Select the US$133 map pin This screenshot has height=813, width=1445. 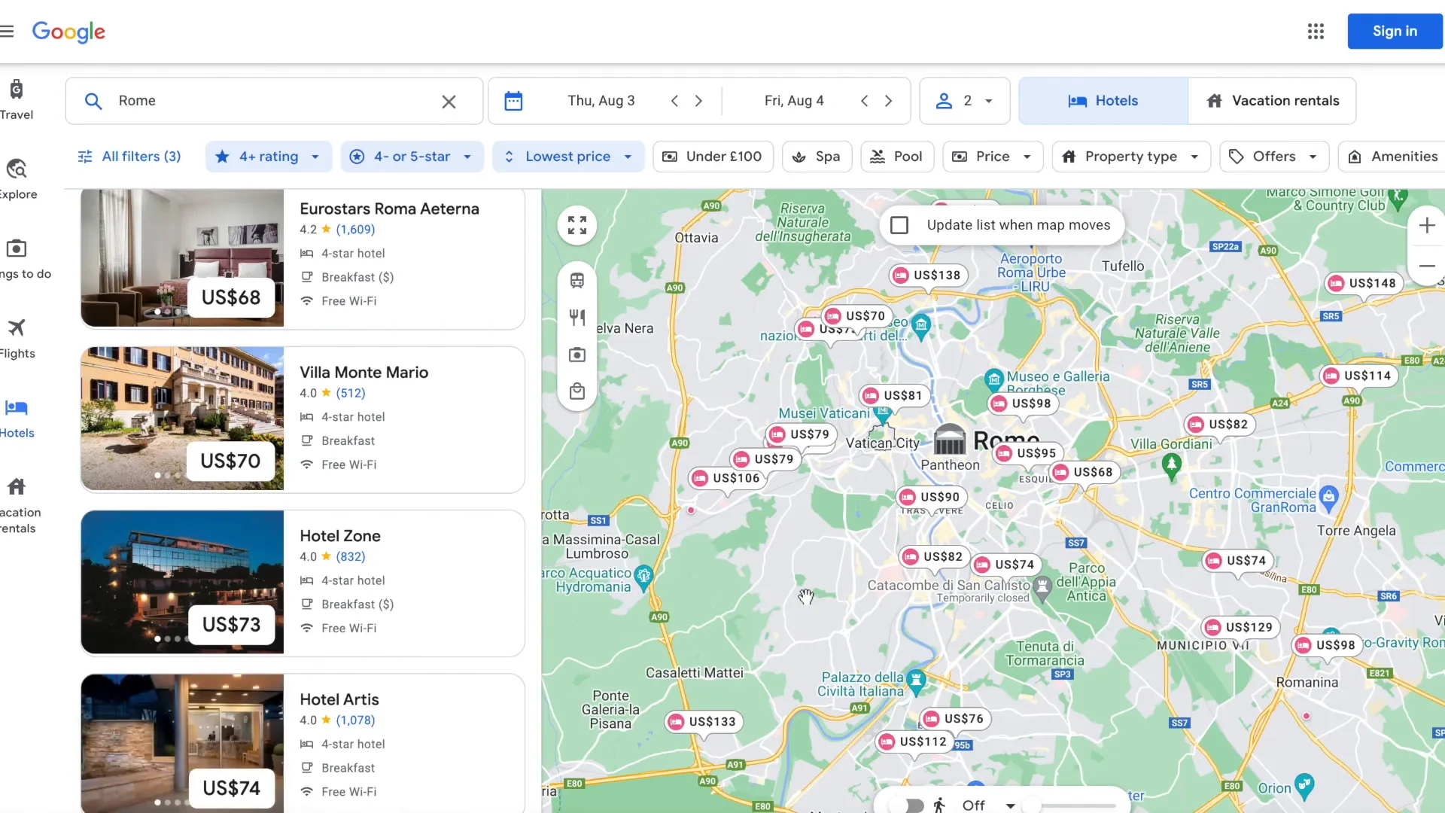703,722
